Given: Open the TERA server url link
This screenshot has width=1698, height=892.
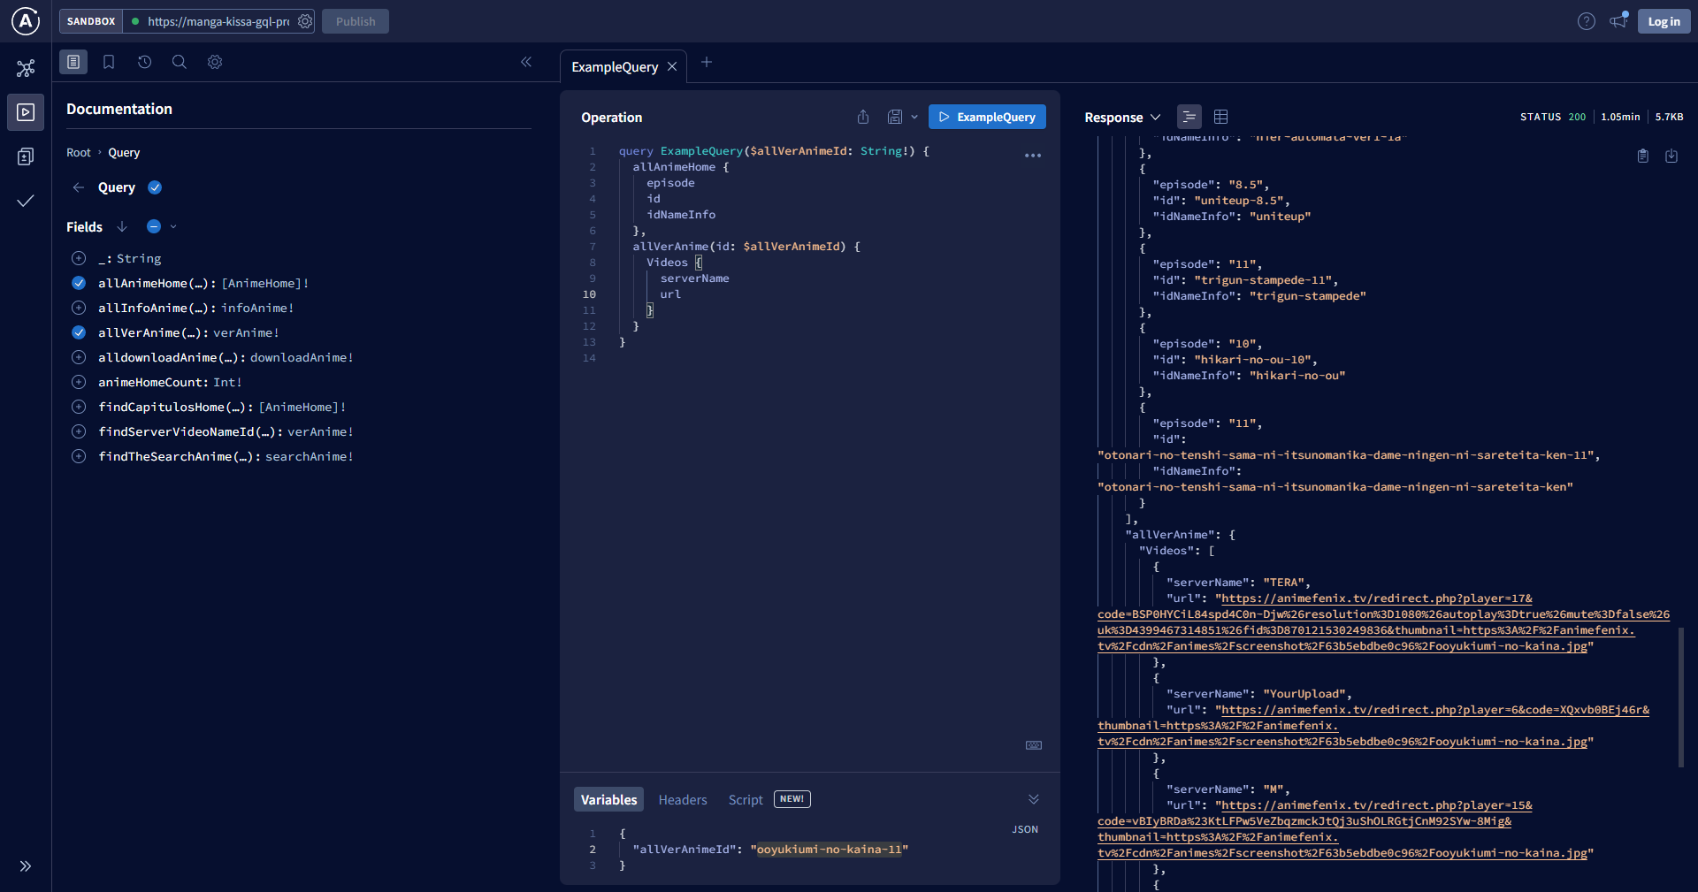Looking at the screenshot, I should pyautogui.click(x=1383, y=622).
